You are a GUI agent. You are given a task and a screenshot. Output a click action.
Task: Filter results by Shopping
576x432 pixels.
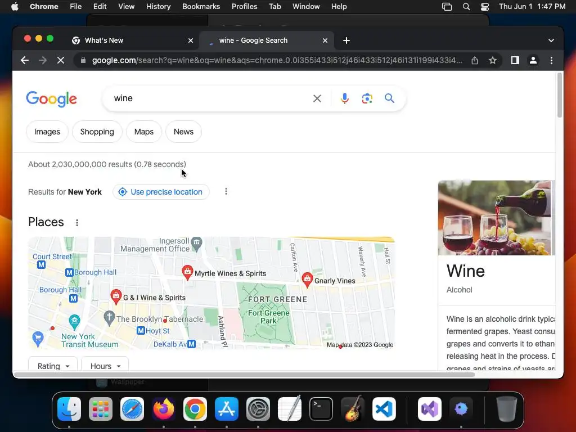97,132
